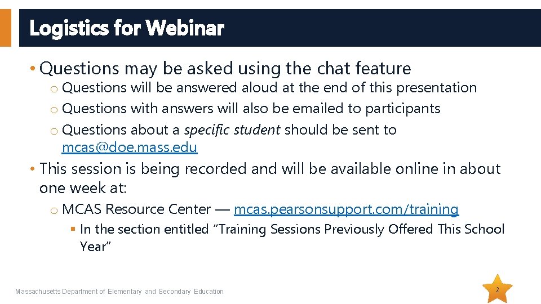541x304 pixels.
Task: Select the "This session is being recorded" bullet
Action: tap(269, 169)
